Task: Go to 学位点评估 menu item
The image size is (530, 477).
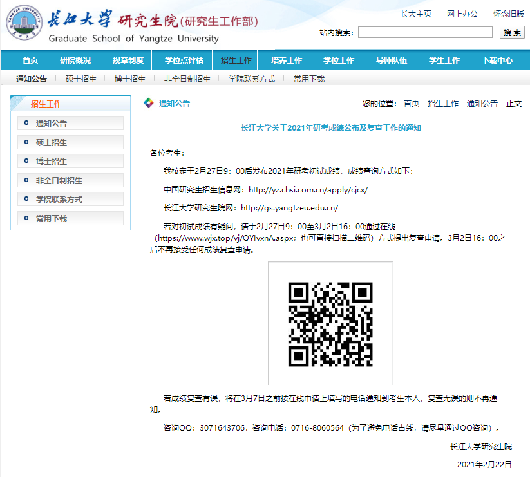Action: click(x=184, y=61)
